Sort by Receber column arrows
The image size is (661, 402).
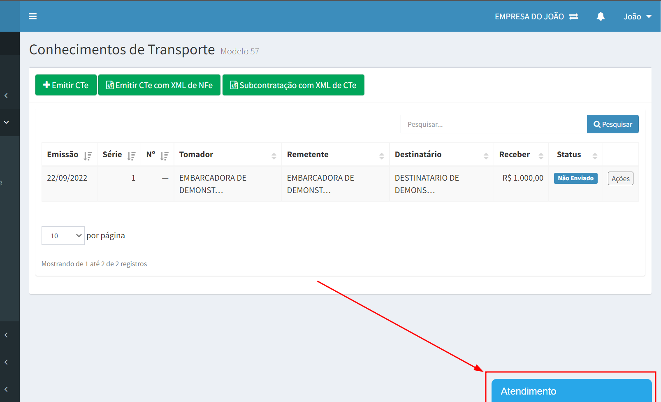click(541, 156)
